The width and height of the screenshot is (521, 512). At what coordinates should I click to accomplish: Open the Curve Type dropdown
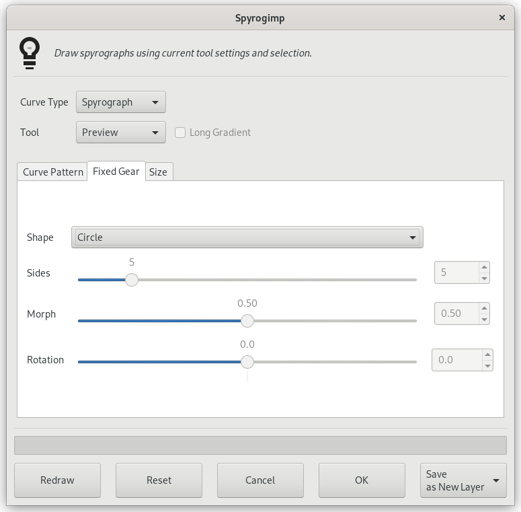coord(121,102)
